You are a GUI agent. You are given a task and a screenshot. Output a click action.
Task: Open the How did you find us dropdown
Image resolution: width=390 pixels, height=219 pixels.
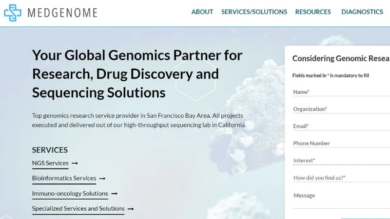pyautogui.click(x=341, y=178)
